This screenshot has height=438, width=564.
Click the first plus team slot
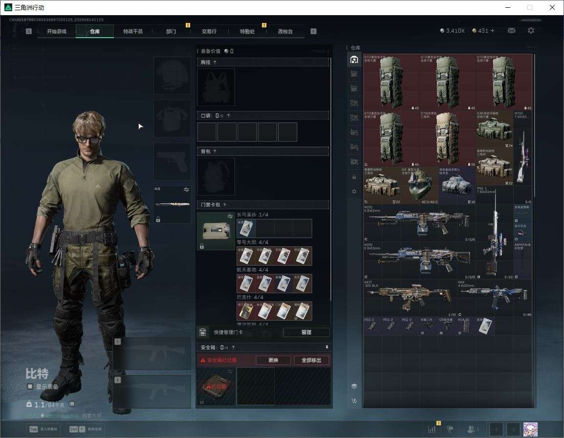click(x=496, y=429)
